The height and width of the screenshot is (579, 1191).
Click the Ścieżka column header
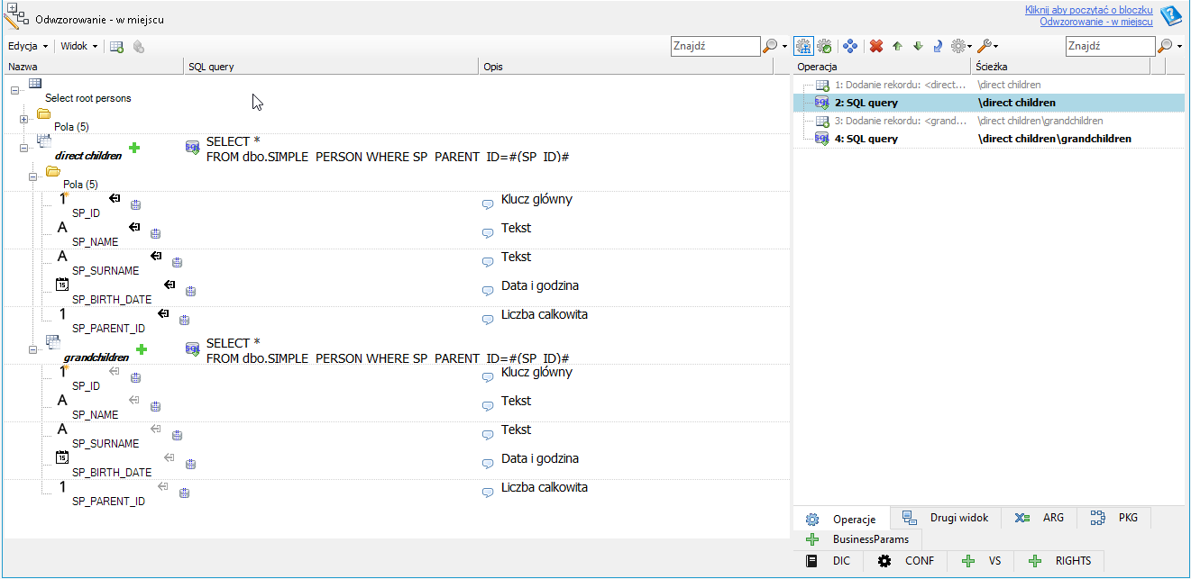click(1060, 67)
